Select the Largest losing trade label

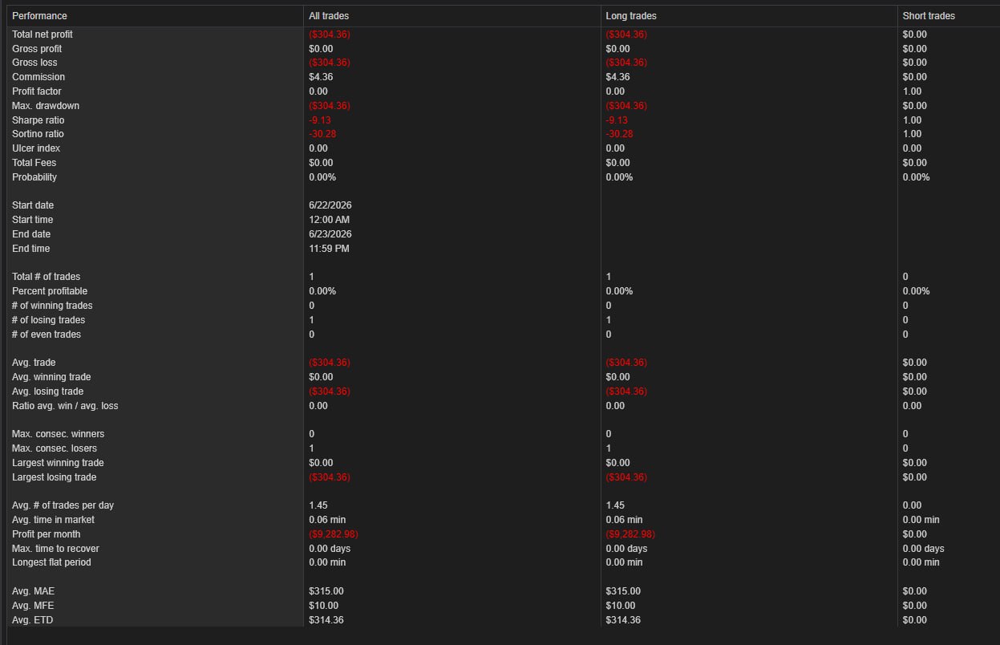click(x=55, y=477)
